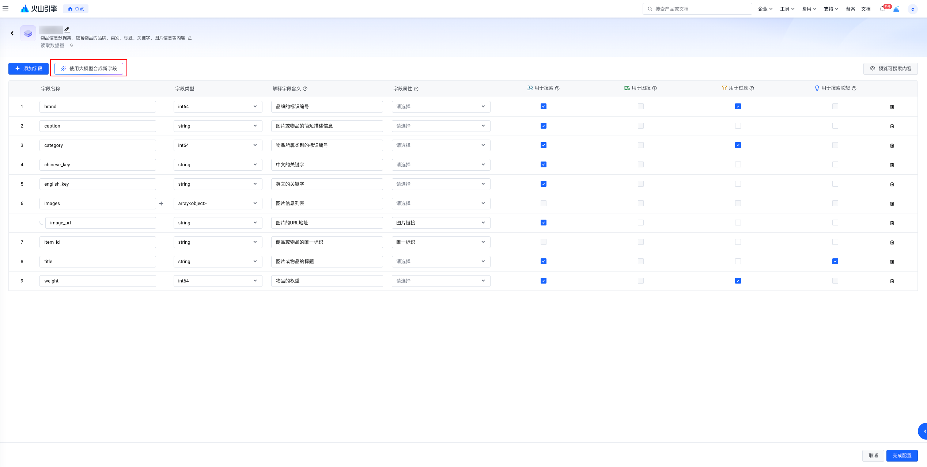Delete the brand field row
The width and height of the screenshot is (927, 467).
click(892, 107)
